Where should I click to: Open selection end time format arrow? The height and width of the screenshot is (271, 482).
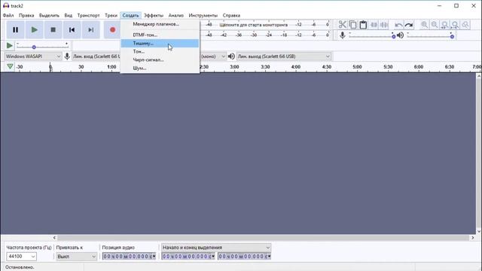click(x=269, y=256)
